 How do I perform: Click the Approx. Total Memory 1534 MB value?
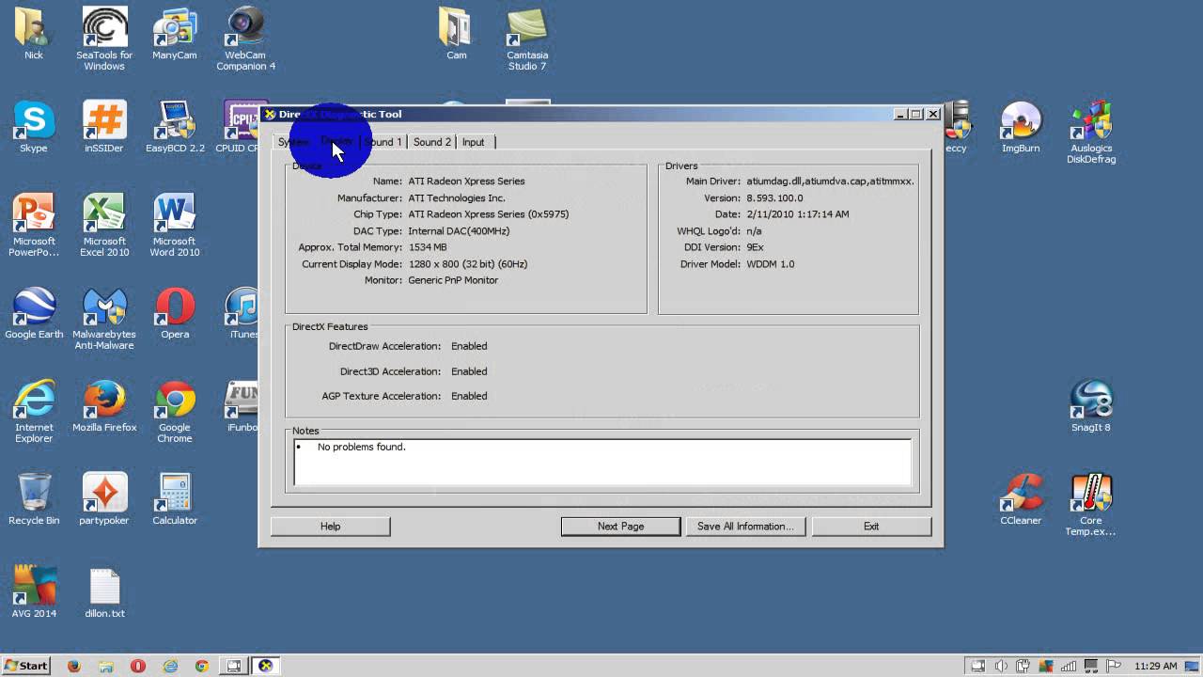point(428,247)
